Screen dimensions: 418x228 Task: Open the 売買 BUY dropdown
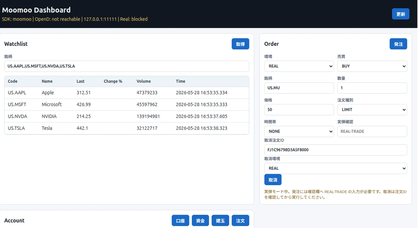tap(372, 66)
